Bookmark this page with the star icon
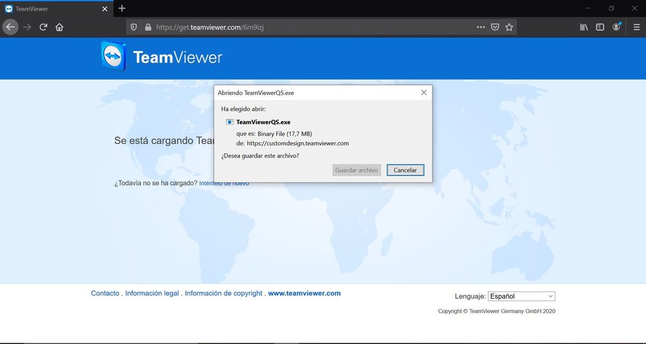Image resolution: width=646 pixels, height=344 pixels. click(509, 27)
